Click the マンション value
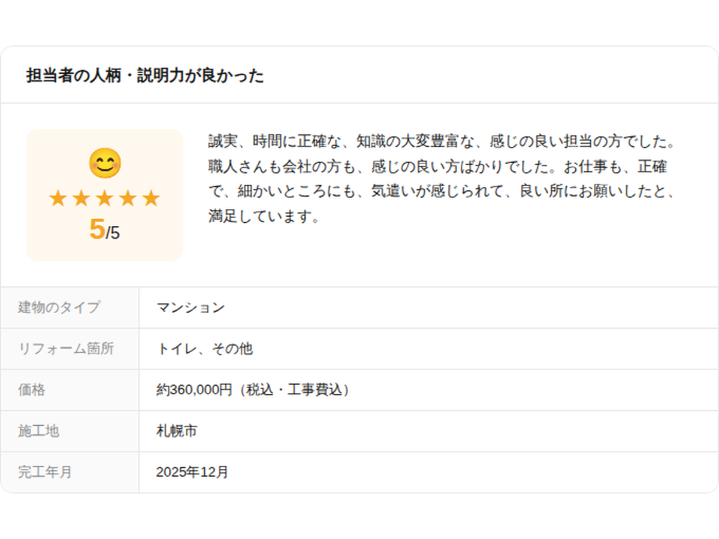The height and width of the screenshot is (539, 719). 191,308
